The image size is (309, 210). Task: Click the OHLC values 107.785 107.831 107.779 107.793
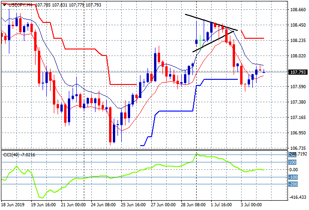68,5
